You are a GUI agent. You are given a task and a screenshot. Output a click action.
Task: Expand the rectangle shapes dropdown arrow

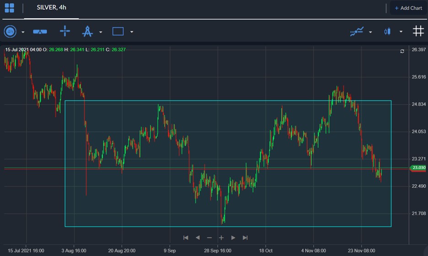point(132,32)
